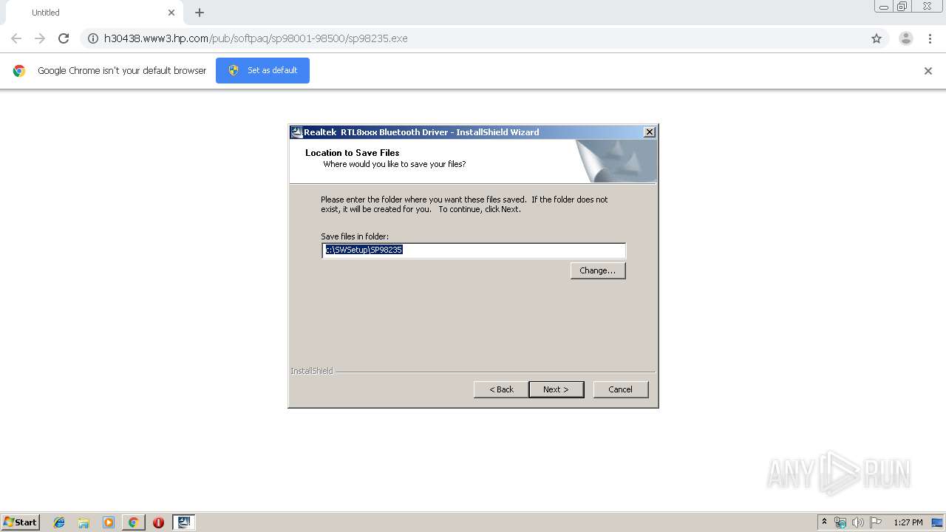Proceed with Next in the wizard
Screen dimensions: 946x532
557,389
